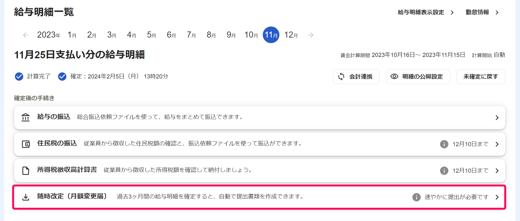Select the 2月 tab

92,35
